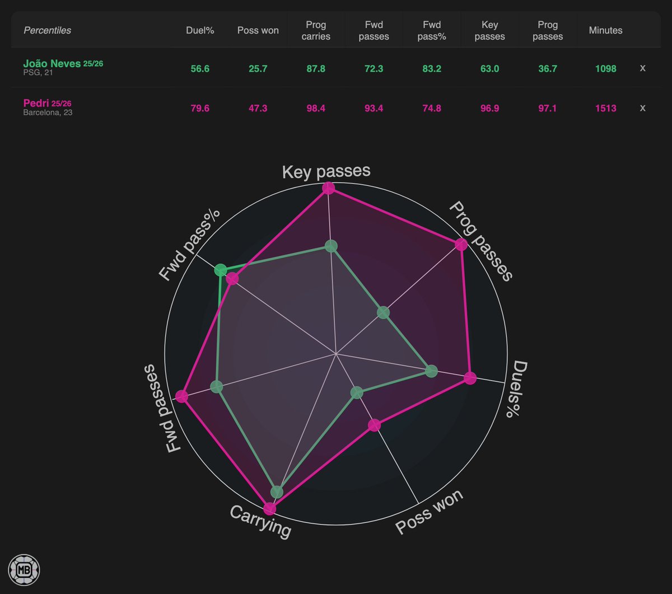Click the PSG, 21 subtitle

[38, 73]
